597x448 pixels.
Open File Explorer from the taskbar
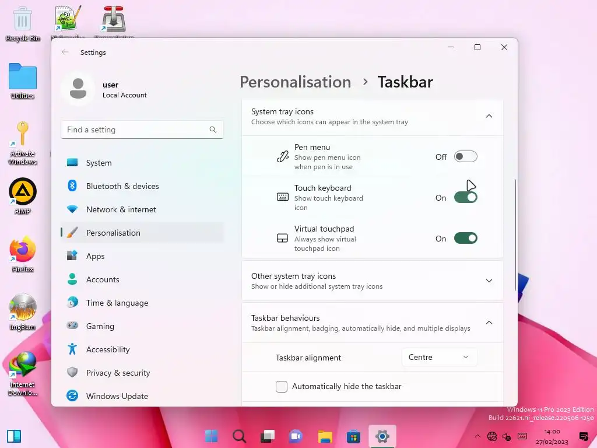[x=325, y=436]
